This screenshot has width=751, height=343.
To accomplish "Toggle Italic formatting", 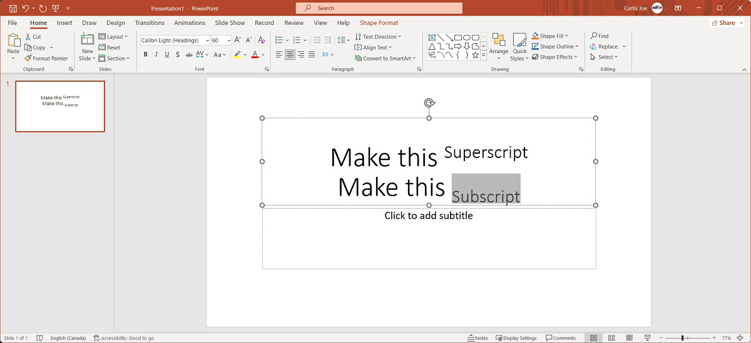I will pos(156,55).
